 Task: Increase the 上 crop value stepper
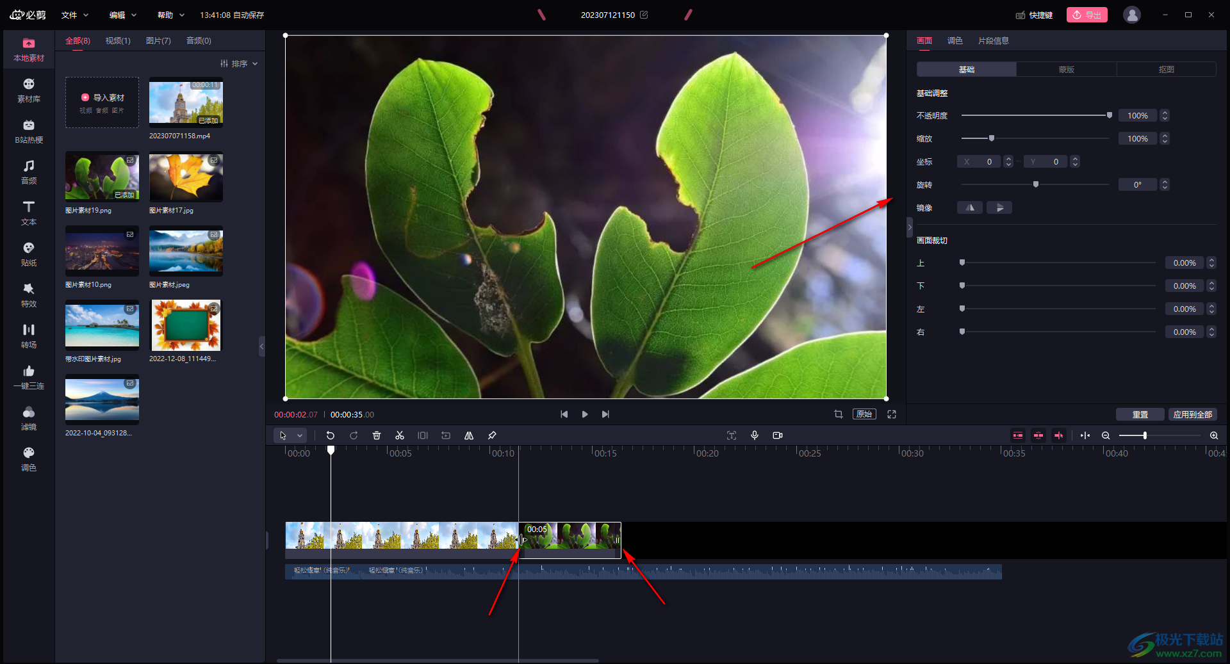[1211, 260]
